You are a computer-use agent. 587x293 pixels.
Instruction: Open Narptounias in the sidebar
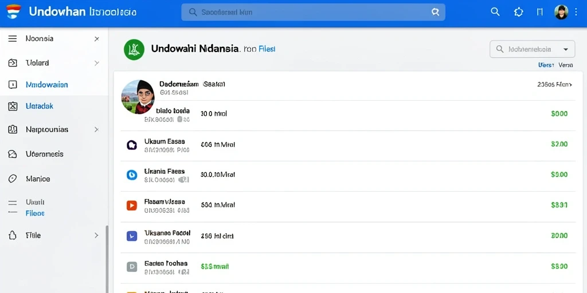pyautogui.click(x=47, y=129)
